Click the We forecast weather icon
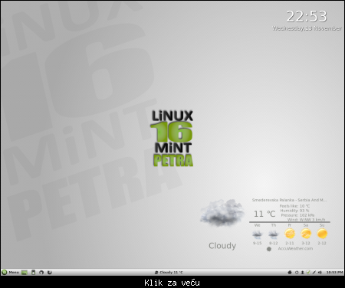Viewport: 345px width, 288px height. pos(258,234)
